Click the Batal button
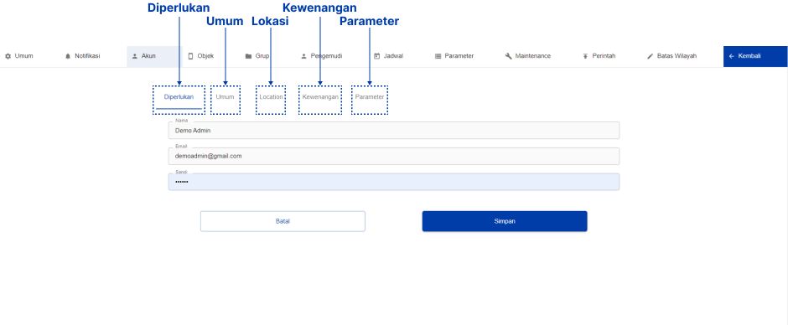Screen dimensions: 788x325 (x=283, y=221)
